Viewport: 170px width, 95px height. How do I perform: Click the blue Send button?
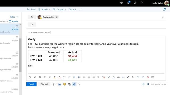coord(31,84)
